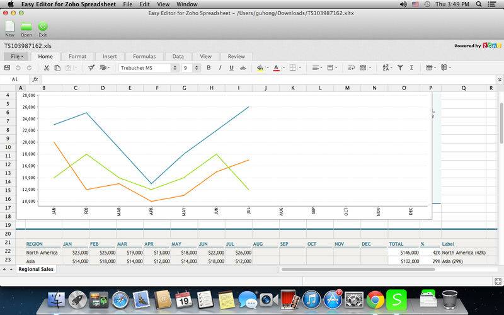Click the Paste clipboard icon
The height and width of the screenshot is (315, 504).
tap(68, 67)
